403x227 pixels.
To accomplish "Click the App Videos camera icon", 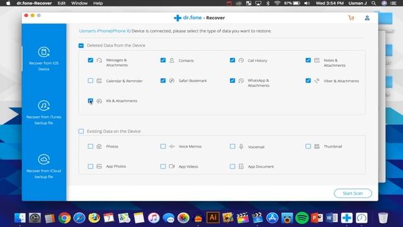I will tap(172, 166).
